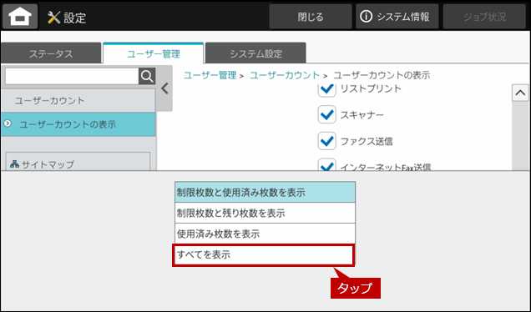Uncheck the ファクス送信 checkbox

point(326,141)
